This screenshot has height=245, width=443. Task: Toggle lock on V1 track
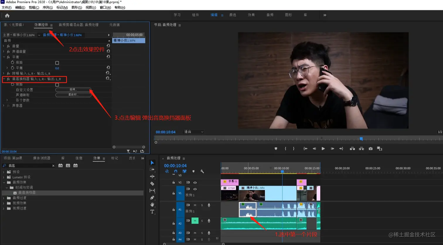click(173, 193)
